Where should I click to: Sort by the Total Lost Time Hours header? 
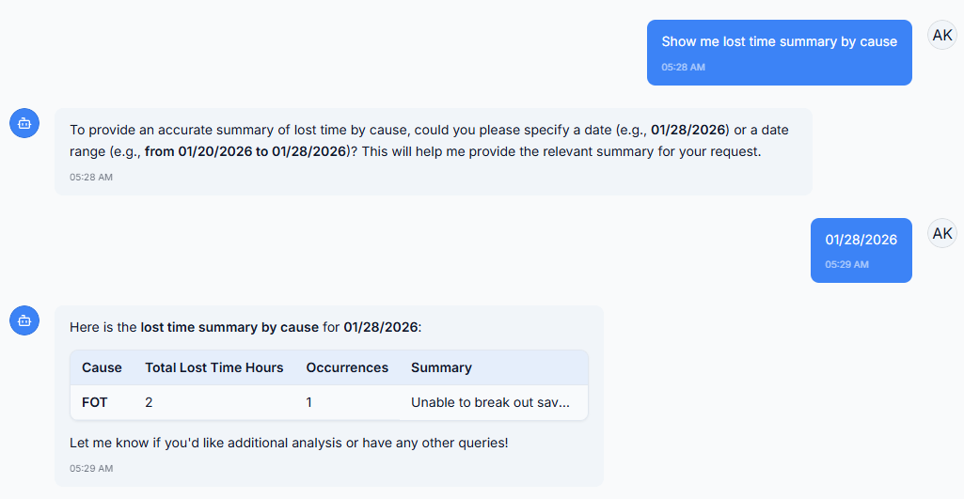tap(213, 367)
